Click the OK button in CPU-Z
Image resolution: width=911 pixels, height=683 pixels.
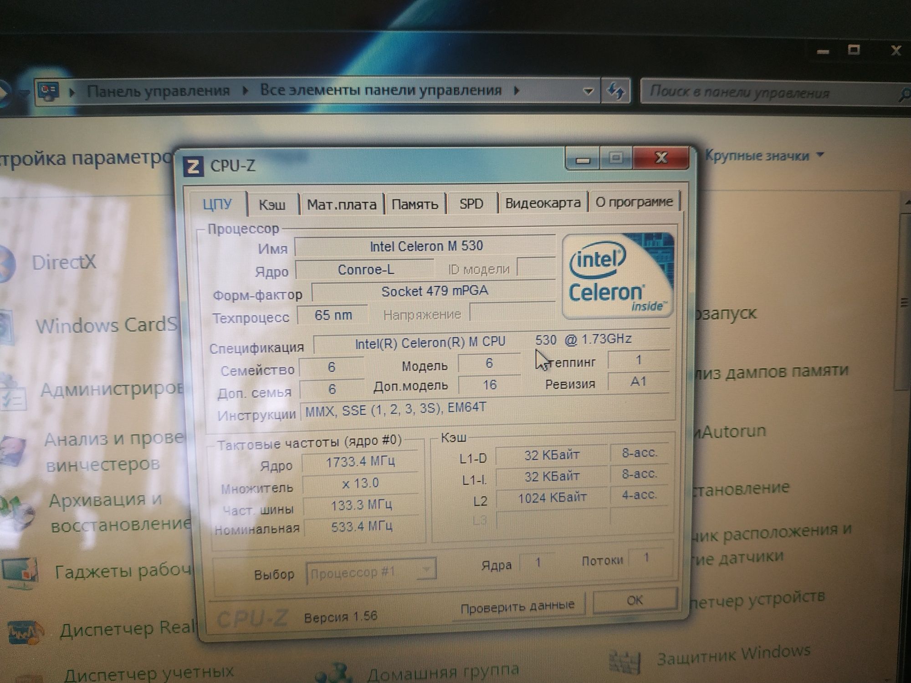pyautogui.click(x=635, y=601)
